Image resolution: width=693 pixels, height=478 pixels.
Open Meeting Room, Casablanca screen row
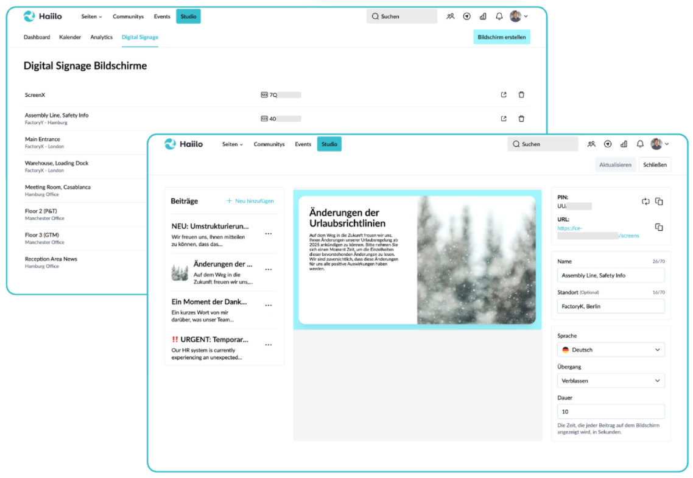85,191
